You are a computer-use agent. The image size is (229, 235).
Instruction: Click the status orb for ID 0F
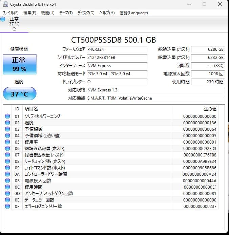7,206
